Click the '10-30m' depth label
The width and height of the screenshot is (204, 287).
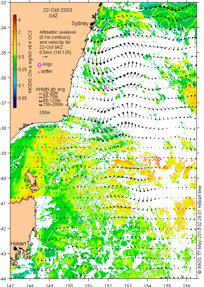click(x=50, y=93)
